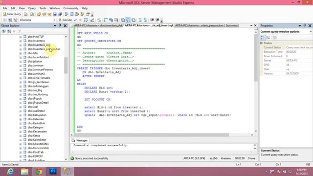Open Photoshop from the taskbar

53,172
